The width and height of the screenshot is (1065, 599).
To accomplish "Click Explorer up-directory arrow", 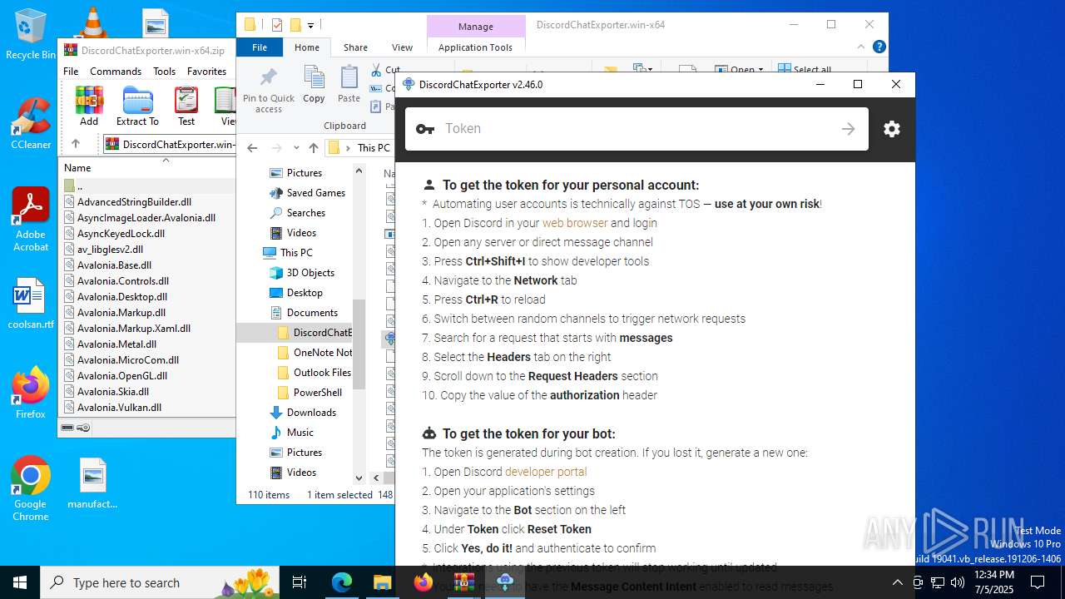I will click(x=313, y=148).
